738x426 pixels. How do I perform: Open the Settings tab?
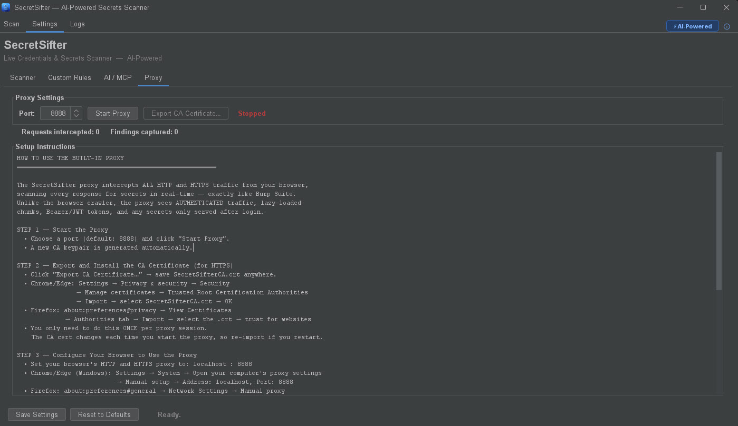(x=45, y=24)
